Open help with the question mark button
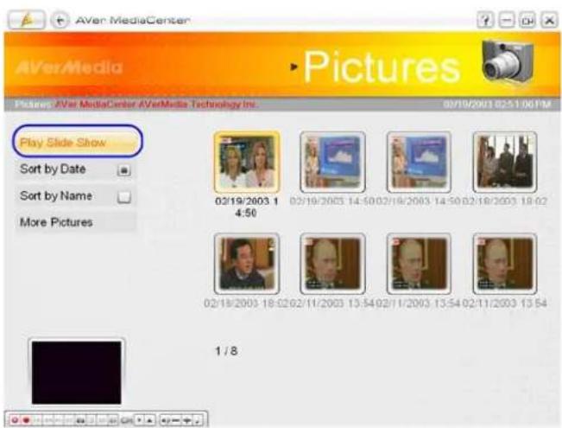Screen dimensions: 562x428 [485, 20]
